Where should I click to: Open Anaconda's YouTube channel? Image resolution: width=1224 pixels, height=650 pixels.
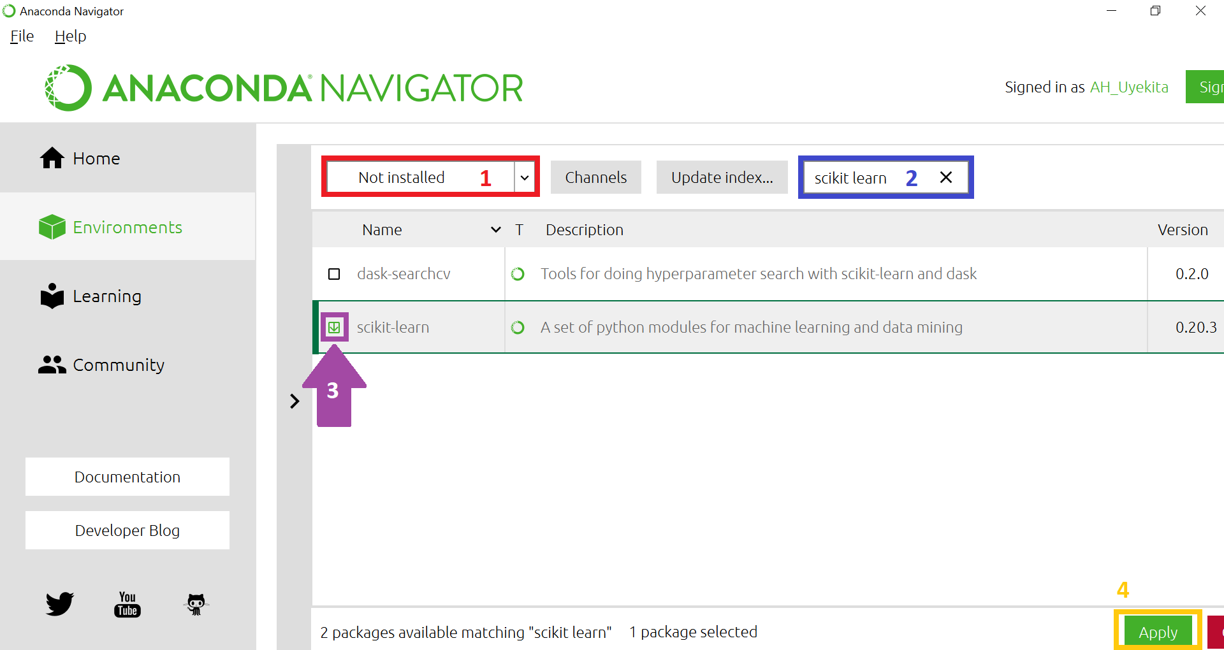click(127, 604)
